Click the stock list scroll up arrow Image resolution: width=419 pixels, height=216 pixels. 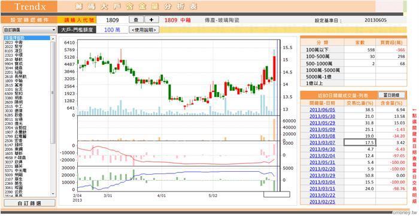pos(53,39)
